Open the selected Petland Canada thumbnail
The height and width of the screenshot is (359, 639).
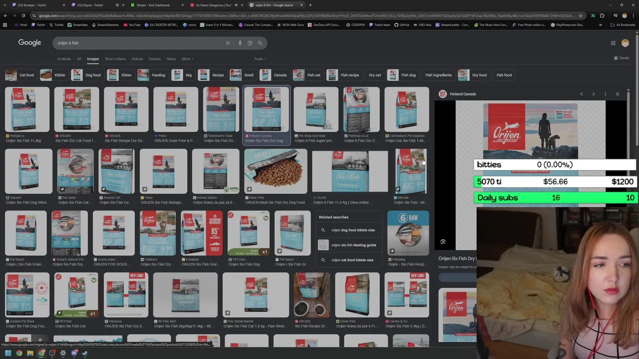click(x=267, y=110)
